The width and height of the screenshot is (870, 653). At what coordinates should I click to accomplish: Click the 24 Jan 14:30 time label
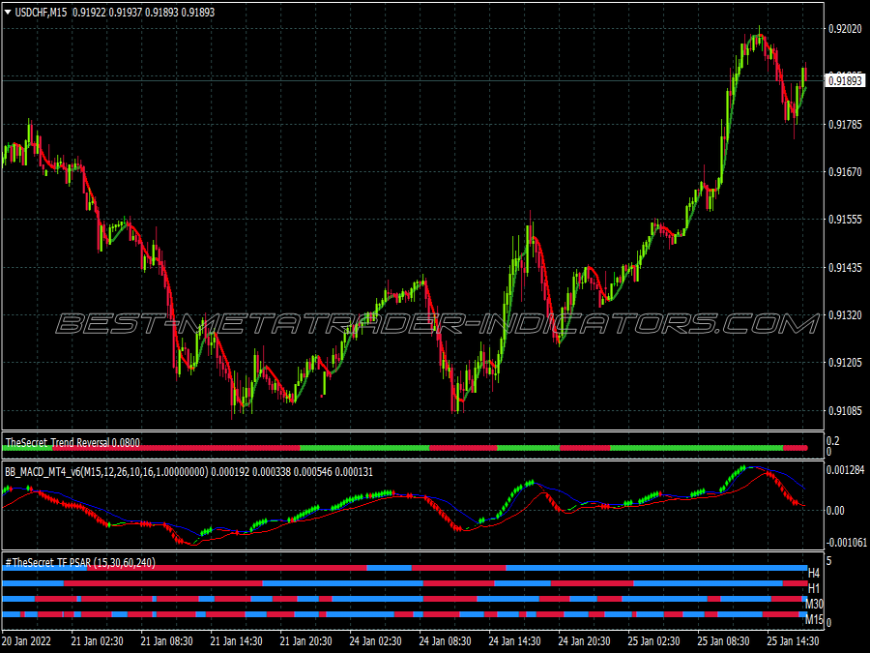[x=515, y=640]
